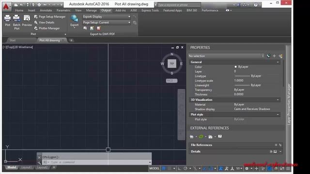Toggle polar tracking in status bar
310x174 pixels.
pyautogui.click(x=186, y=169)
